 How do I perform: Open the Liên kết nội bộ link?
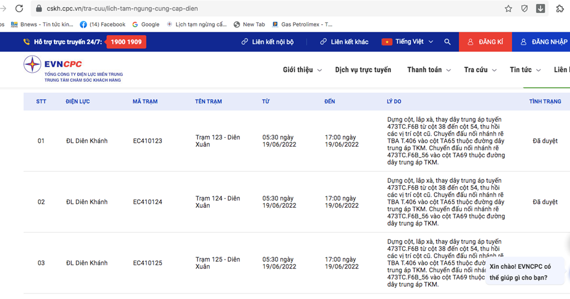pos(267,42)
